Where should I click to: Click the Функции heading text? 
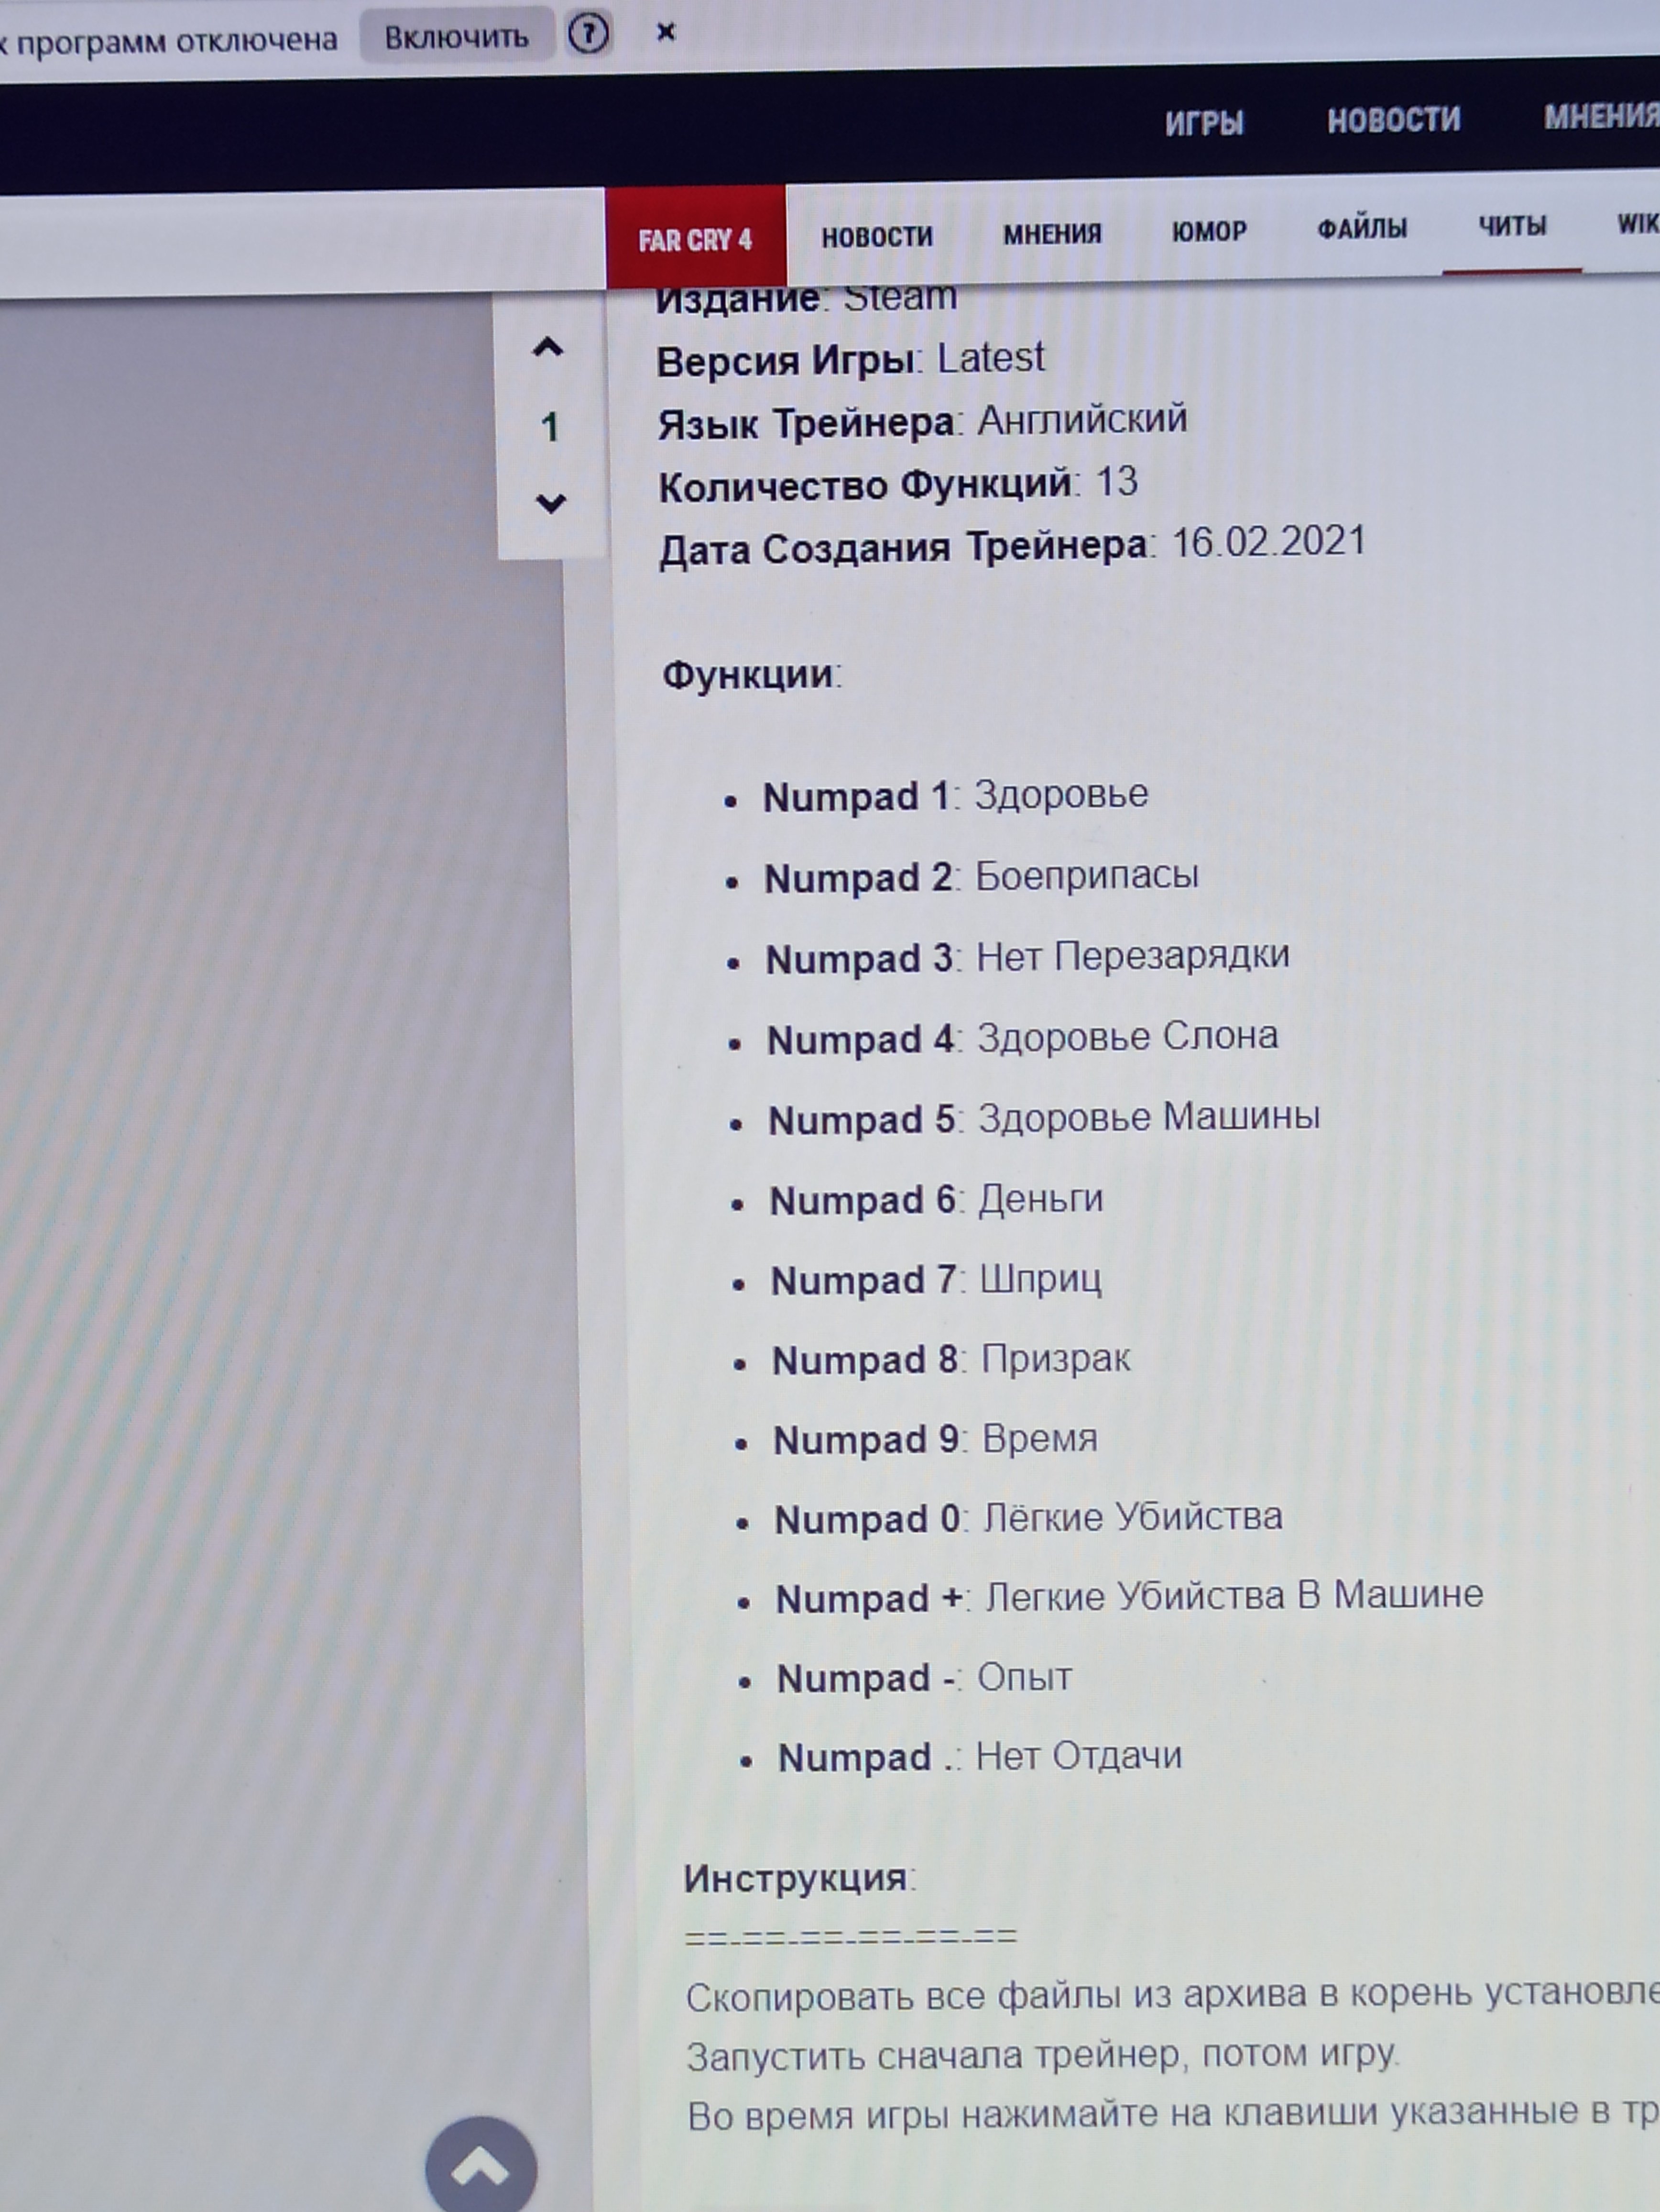click(x=751, y=674)
